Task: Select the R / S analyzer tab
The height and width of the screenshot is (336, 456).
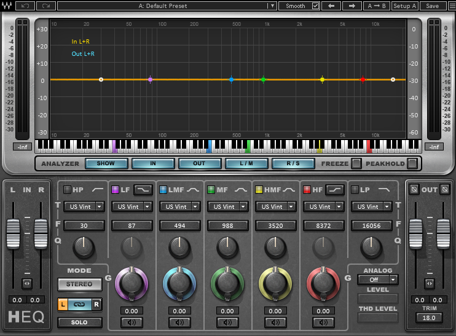Action: click(x=293, y=163)
